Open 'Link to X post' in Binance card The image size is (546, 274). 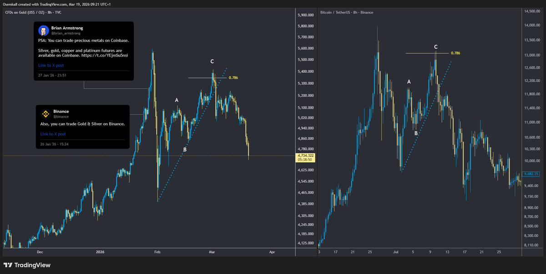[x=53, y=134]
